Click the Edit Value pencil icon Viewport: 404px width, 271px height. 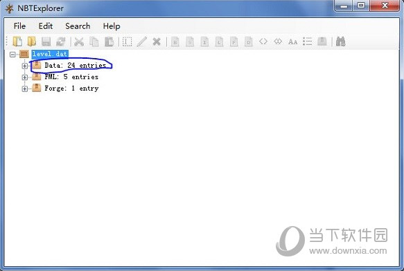(x=141, y=41)
